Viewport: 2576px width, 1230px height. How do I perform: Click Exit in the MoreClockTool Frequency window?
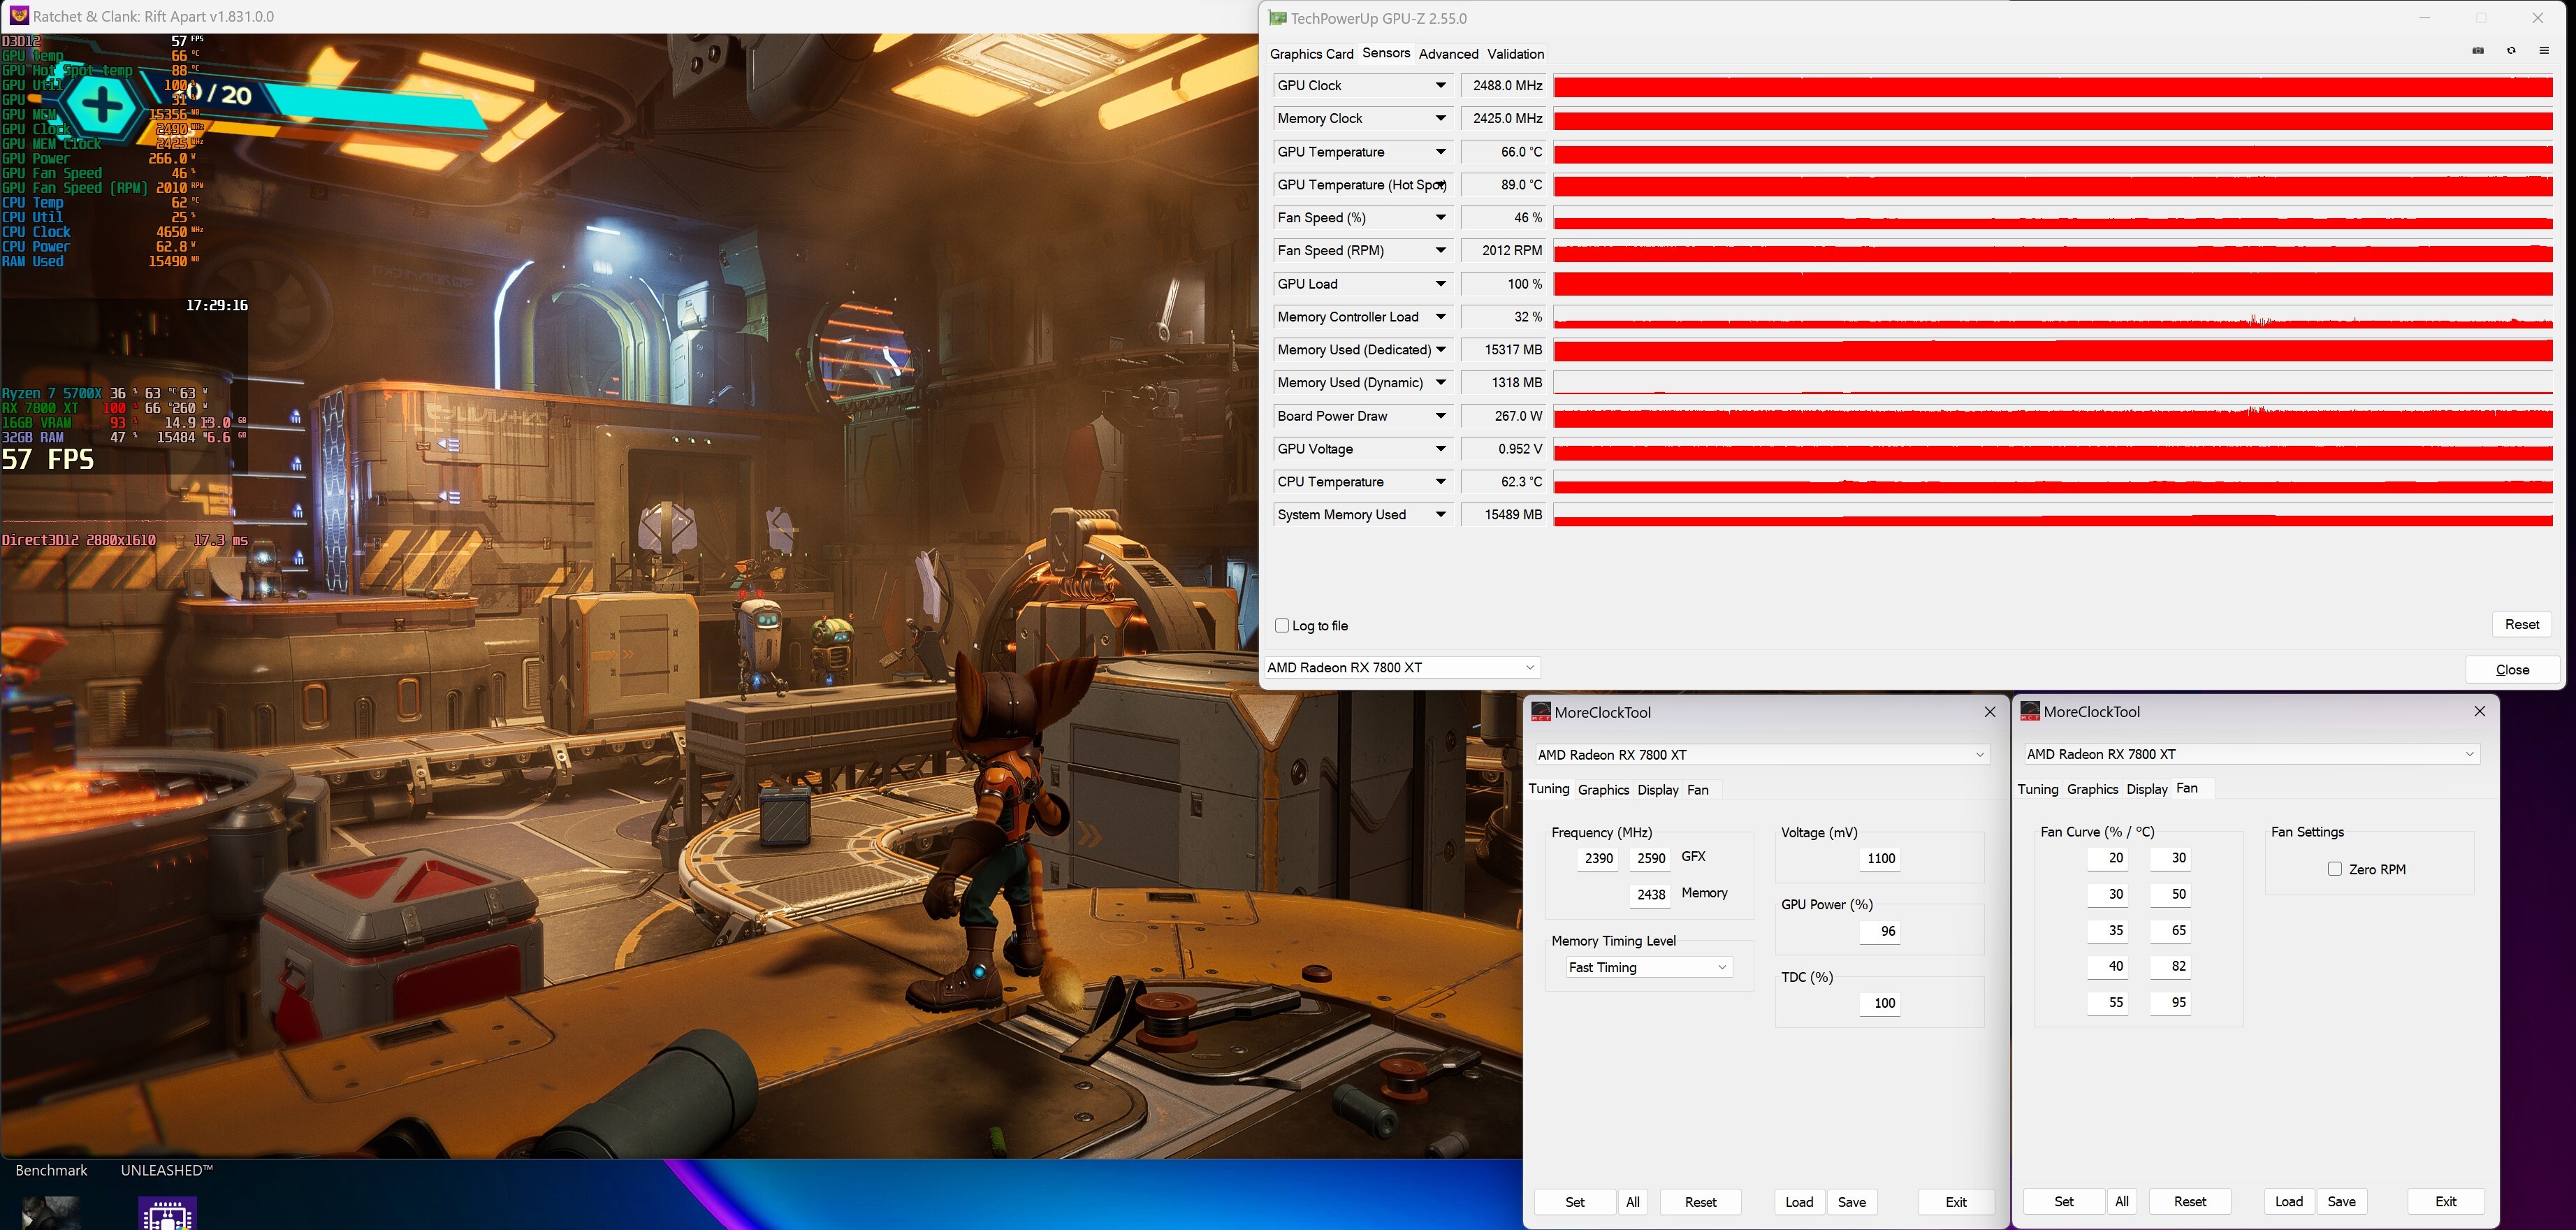(x=1956, y=1202)
